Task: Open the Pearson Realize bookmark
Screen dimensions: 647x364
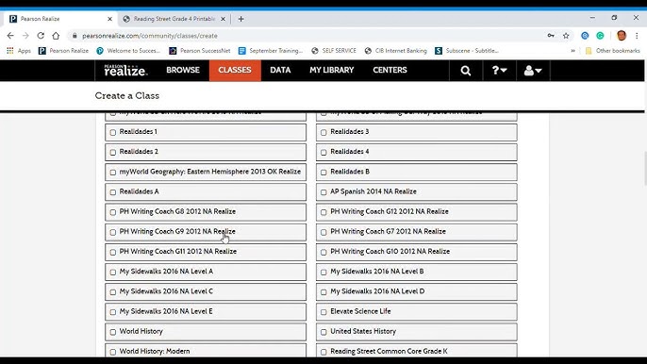Action: [63, 51]
